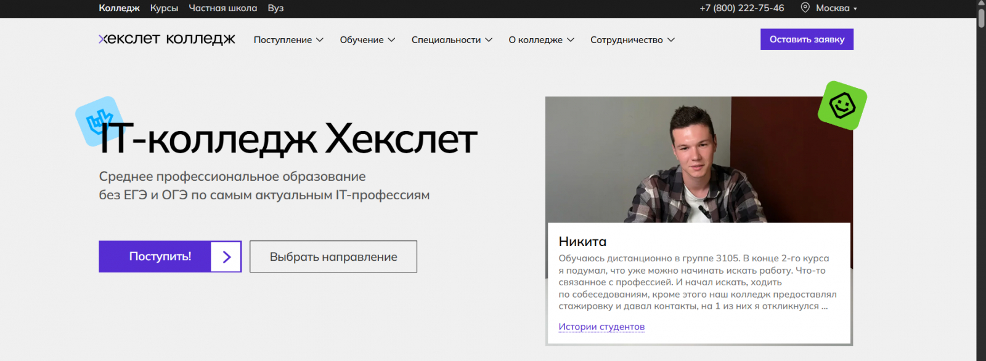The height and width of the screenshot is (361, 986).
Task: Call the +7 (800) 222-75-46 number
Action: pos(742,8)
